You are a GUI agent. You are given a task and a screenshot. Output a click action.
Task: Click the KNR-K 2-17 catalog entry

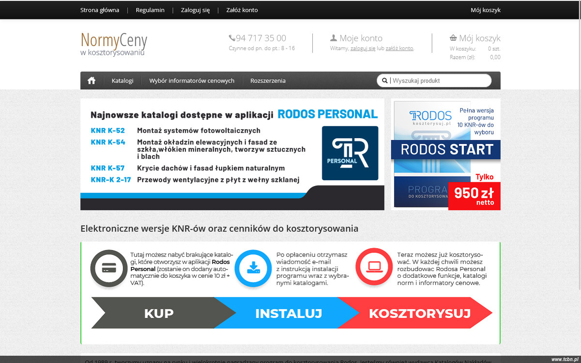coord(111,180)
